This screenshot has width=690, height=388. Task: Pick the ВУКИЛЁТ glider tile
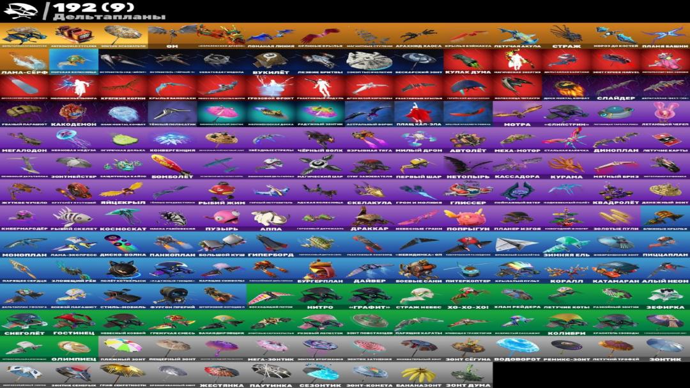click(271, 61)
